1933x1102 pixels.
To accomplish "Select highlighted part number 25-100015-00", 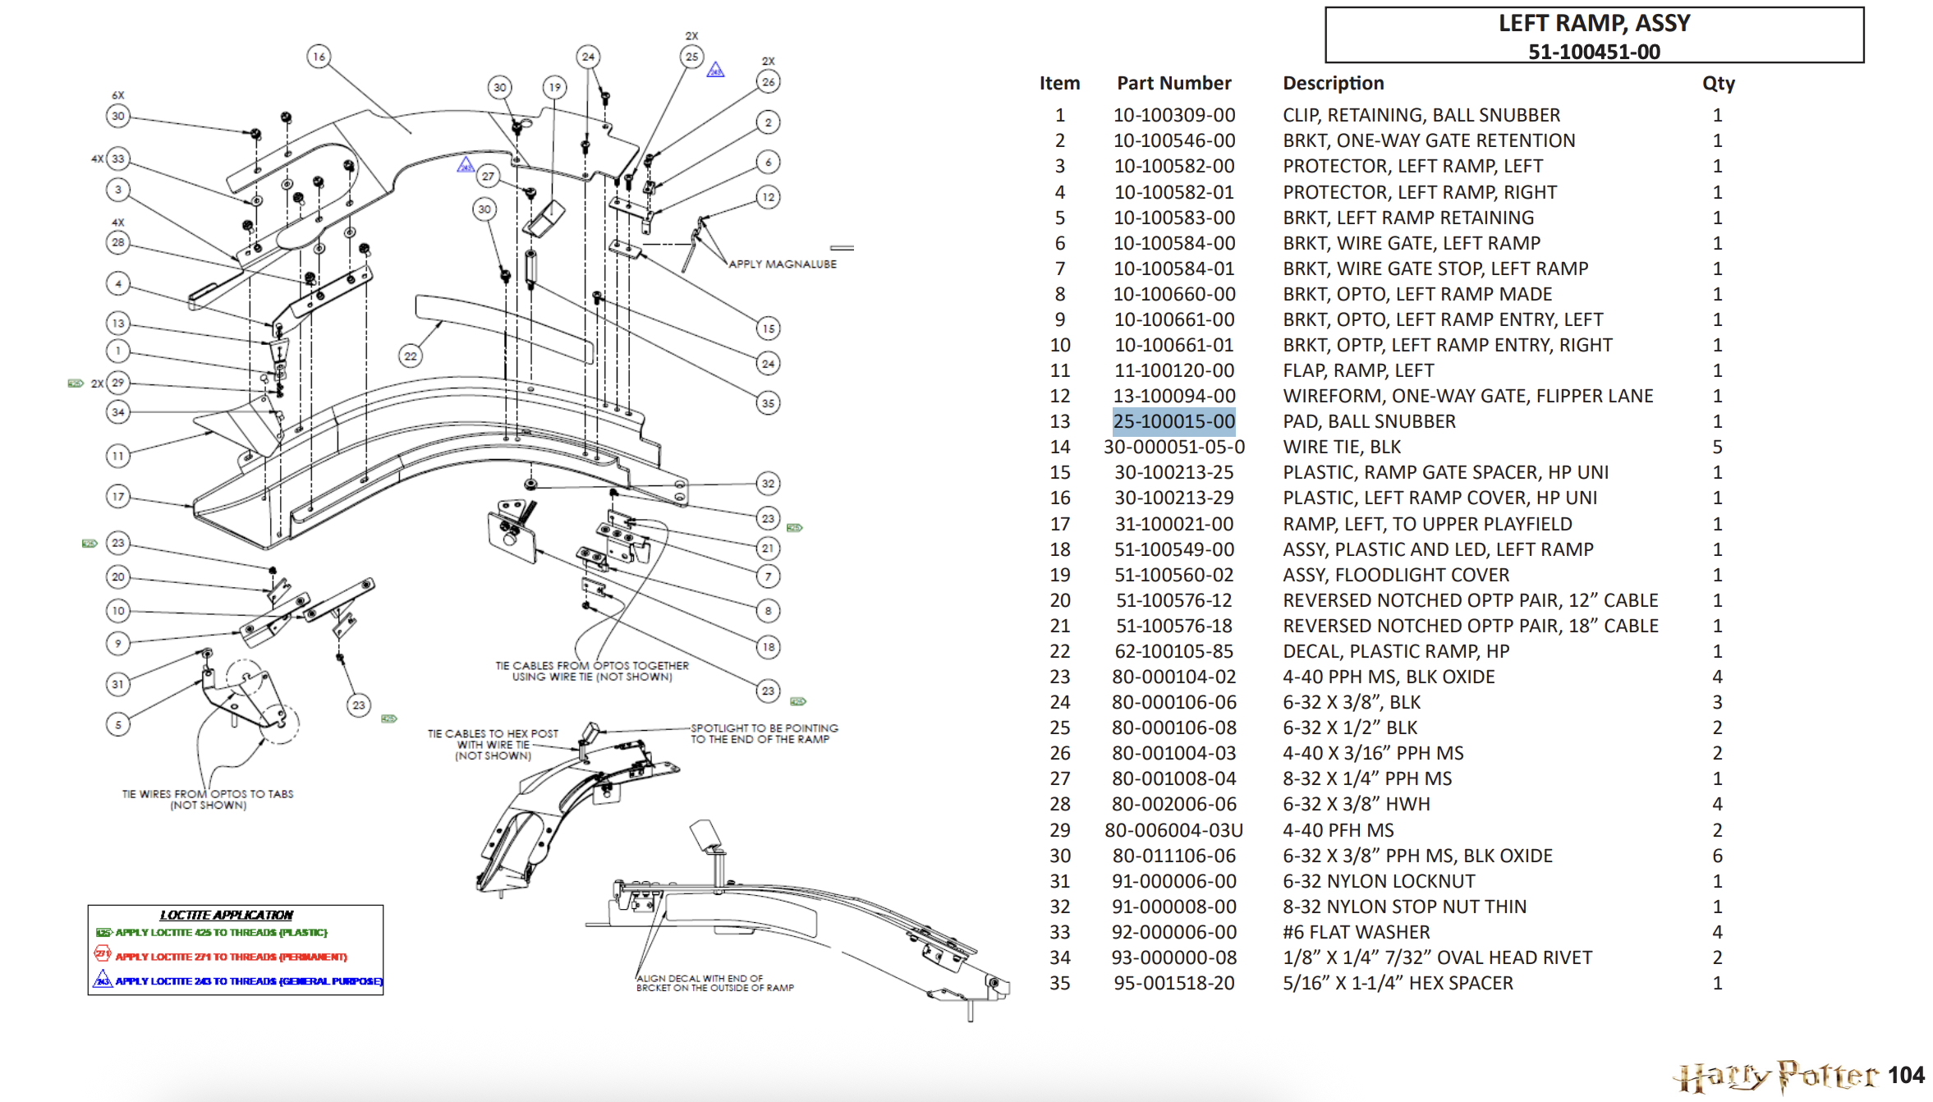I will click(x=1174, y=421).
